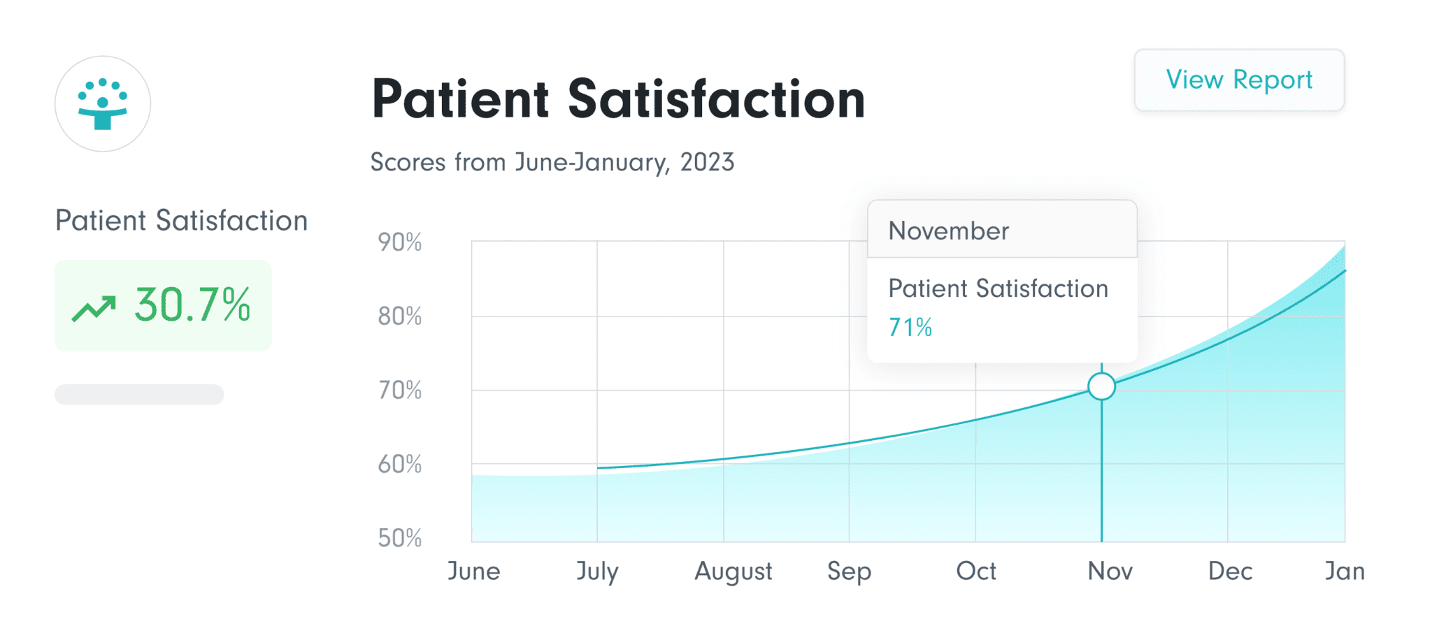The height and width of the screenshot is (633, 1432).
Task: Select the Dec axis label
Action: 1230,572
